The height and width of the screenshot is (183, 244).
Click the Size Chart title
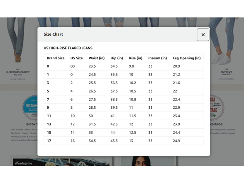pyautogui.click(x=53, y=34)
